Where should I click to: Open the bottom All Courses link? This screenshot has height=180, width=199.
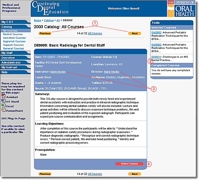pos(95,174)
